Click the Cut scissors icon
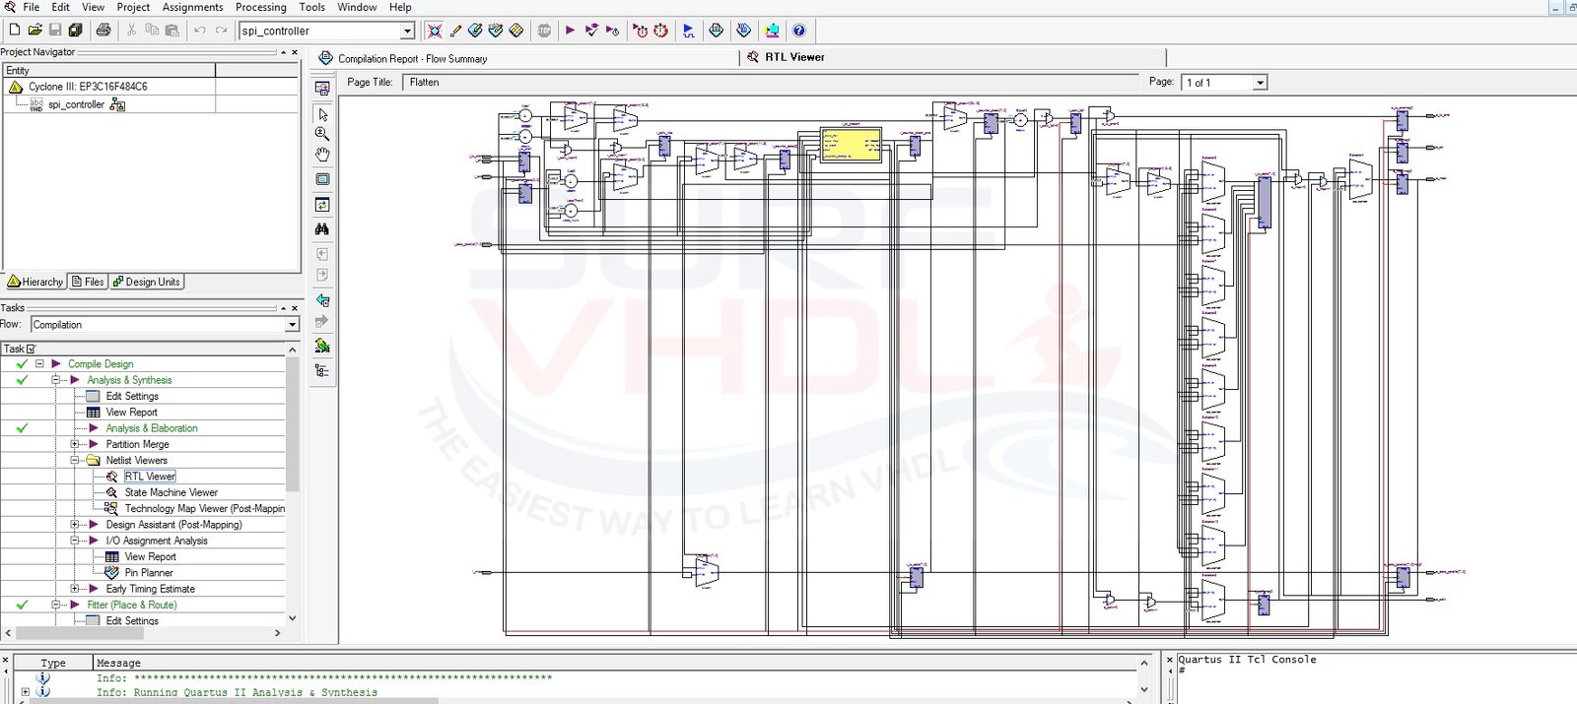The width and height of the screenshot is (1577, 704). tap(131, 31)
